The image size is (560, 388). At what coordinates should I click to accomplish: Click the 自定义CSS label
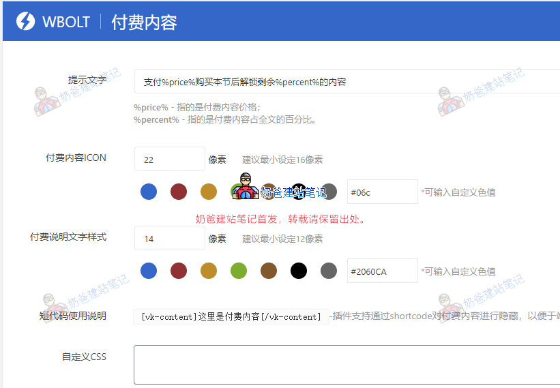pyautogui.click(x=84, y=357)
